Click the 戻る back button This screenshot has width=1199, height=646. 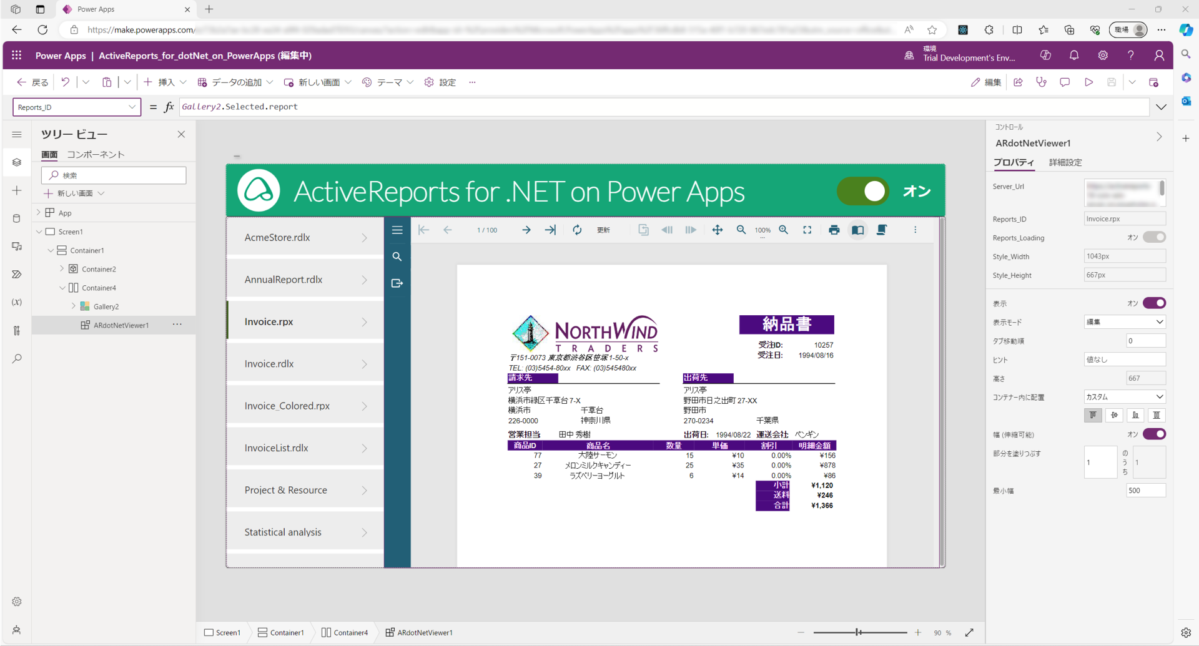tap(32, 82)
